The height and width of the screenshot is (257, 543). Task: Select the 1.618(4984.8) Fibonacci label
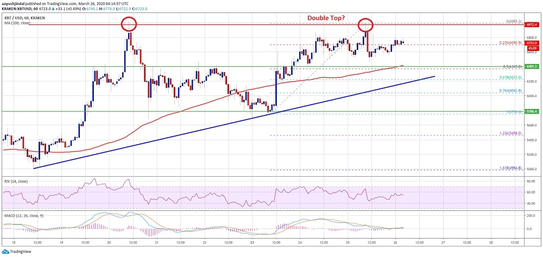(x=510, y=168)
